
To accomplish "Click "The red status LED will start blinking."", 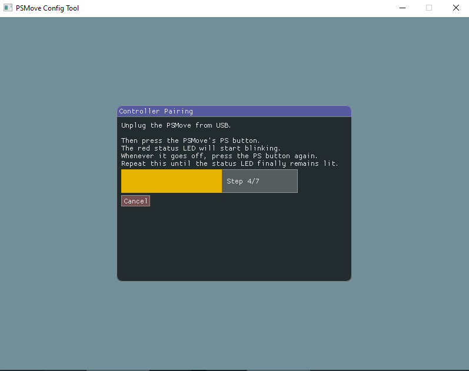I will tap(201, 148).
